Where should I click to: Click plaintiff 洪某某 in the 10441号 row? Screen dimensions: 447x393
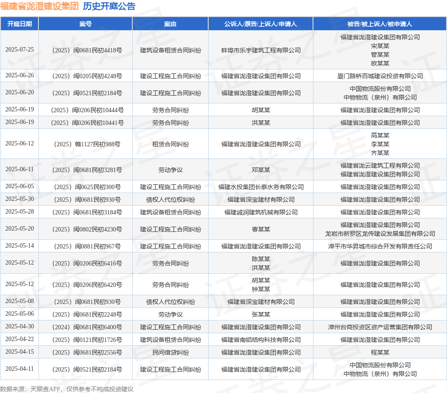261,123
